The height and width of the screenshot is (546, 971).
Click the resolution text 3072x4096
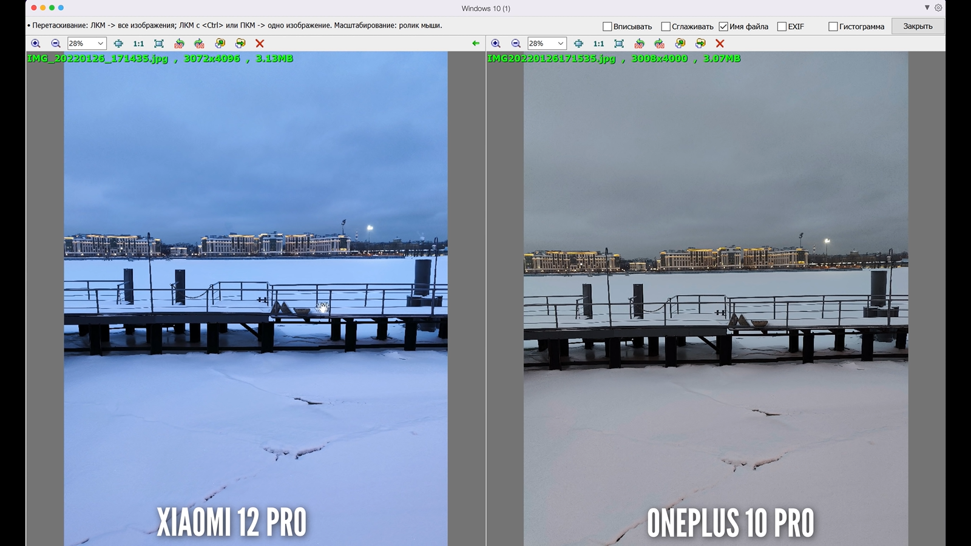pyautogui.click(x=212, y=59)
